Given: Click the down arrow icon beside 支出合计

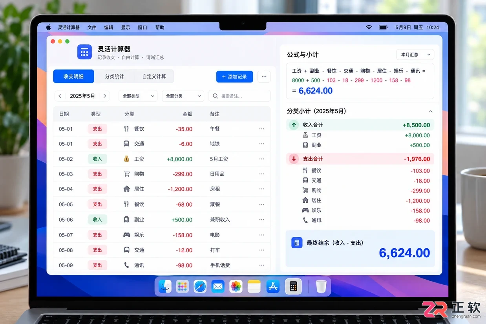Looking at the screenshot, I should click(x=294, y=159).
